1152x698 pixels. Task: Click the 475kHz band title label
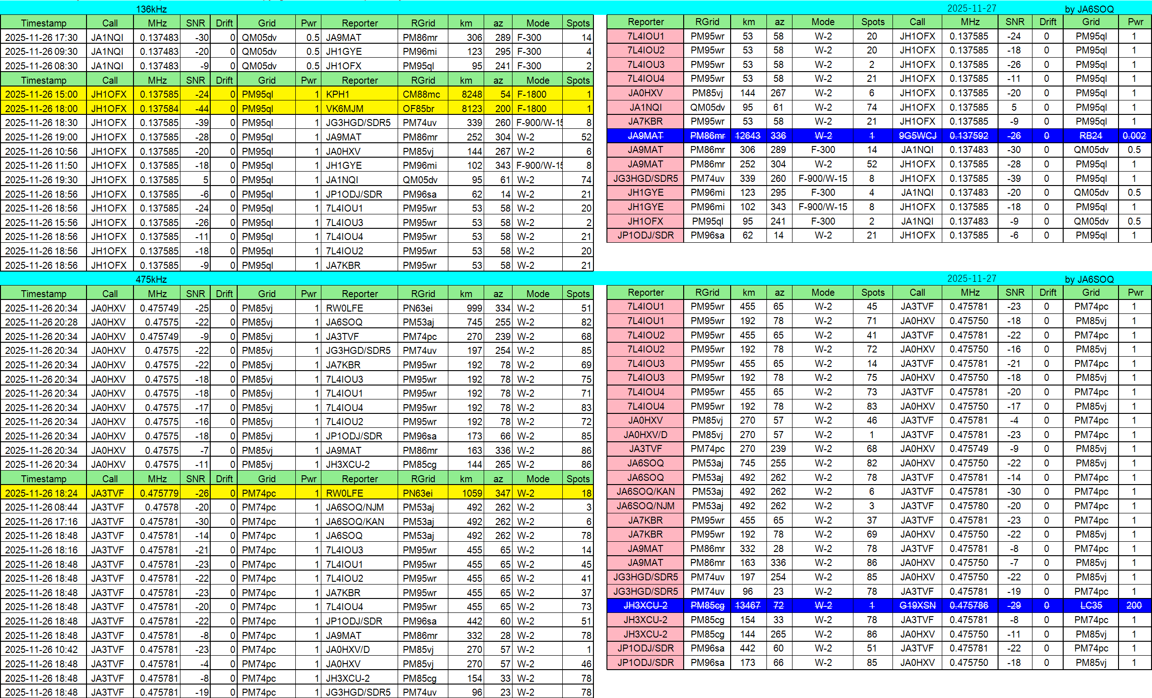[151, 279]
